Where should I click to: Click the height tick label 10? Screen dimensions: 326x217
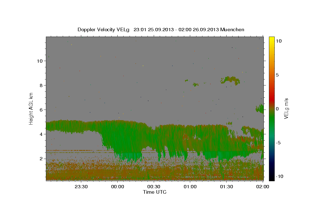[40, 61]
